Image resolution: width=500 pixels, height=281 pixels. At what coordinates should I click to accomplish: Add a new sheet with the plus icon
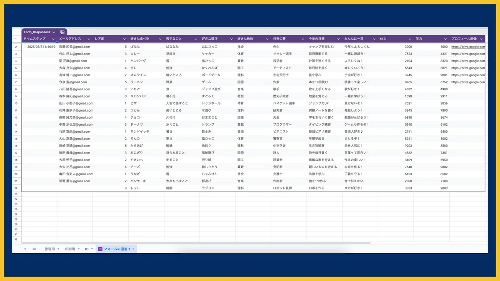coord(25,249)
